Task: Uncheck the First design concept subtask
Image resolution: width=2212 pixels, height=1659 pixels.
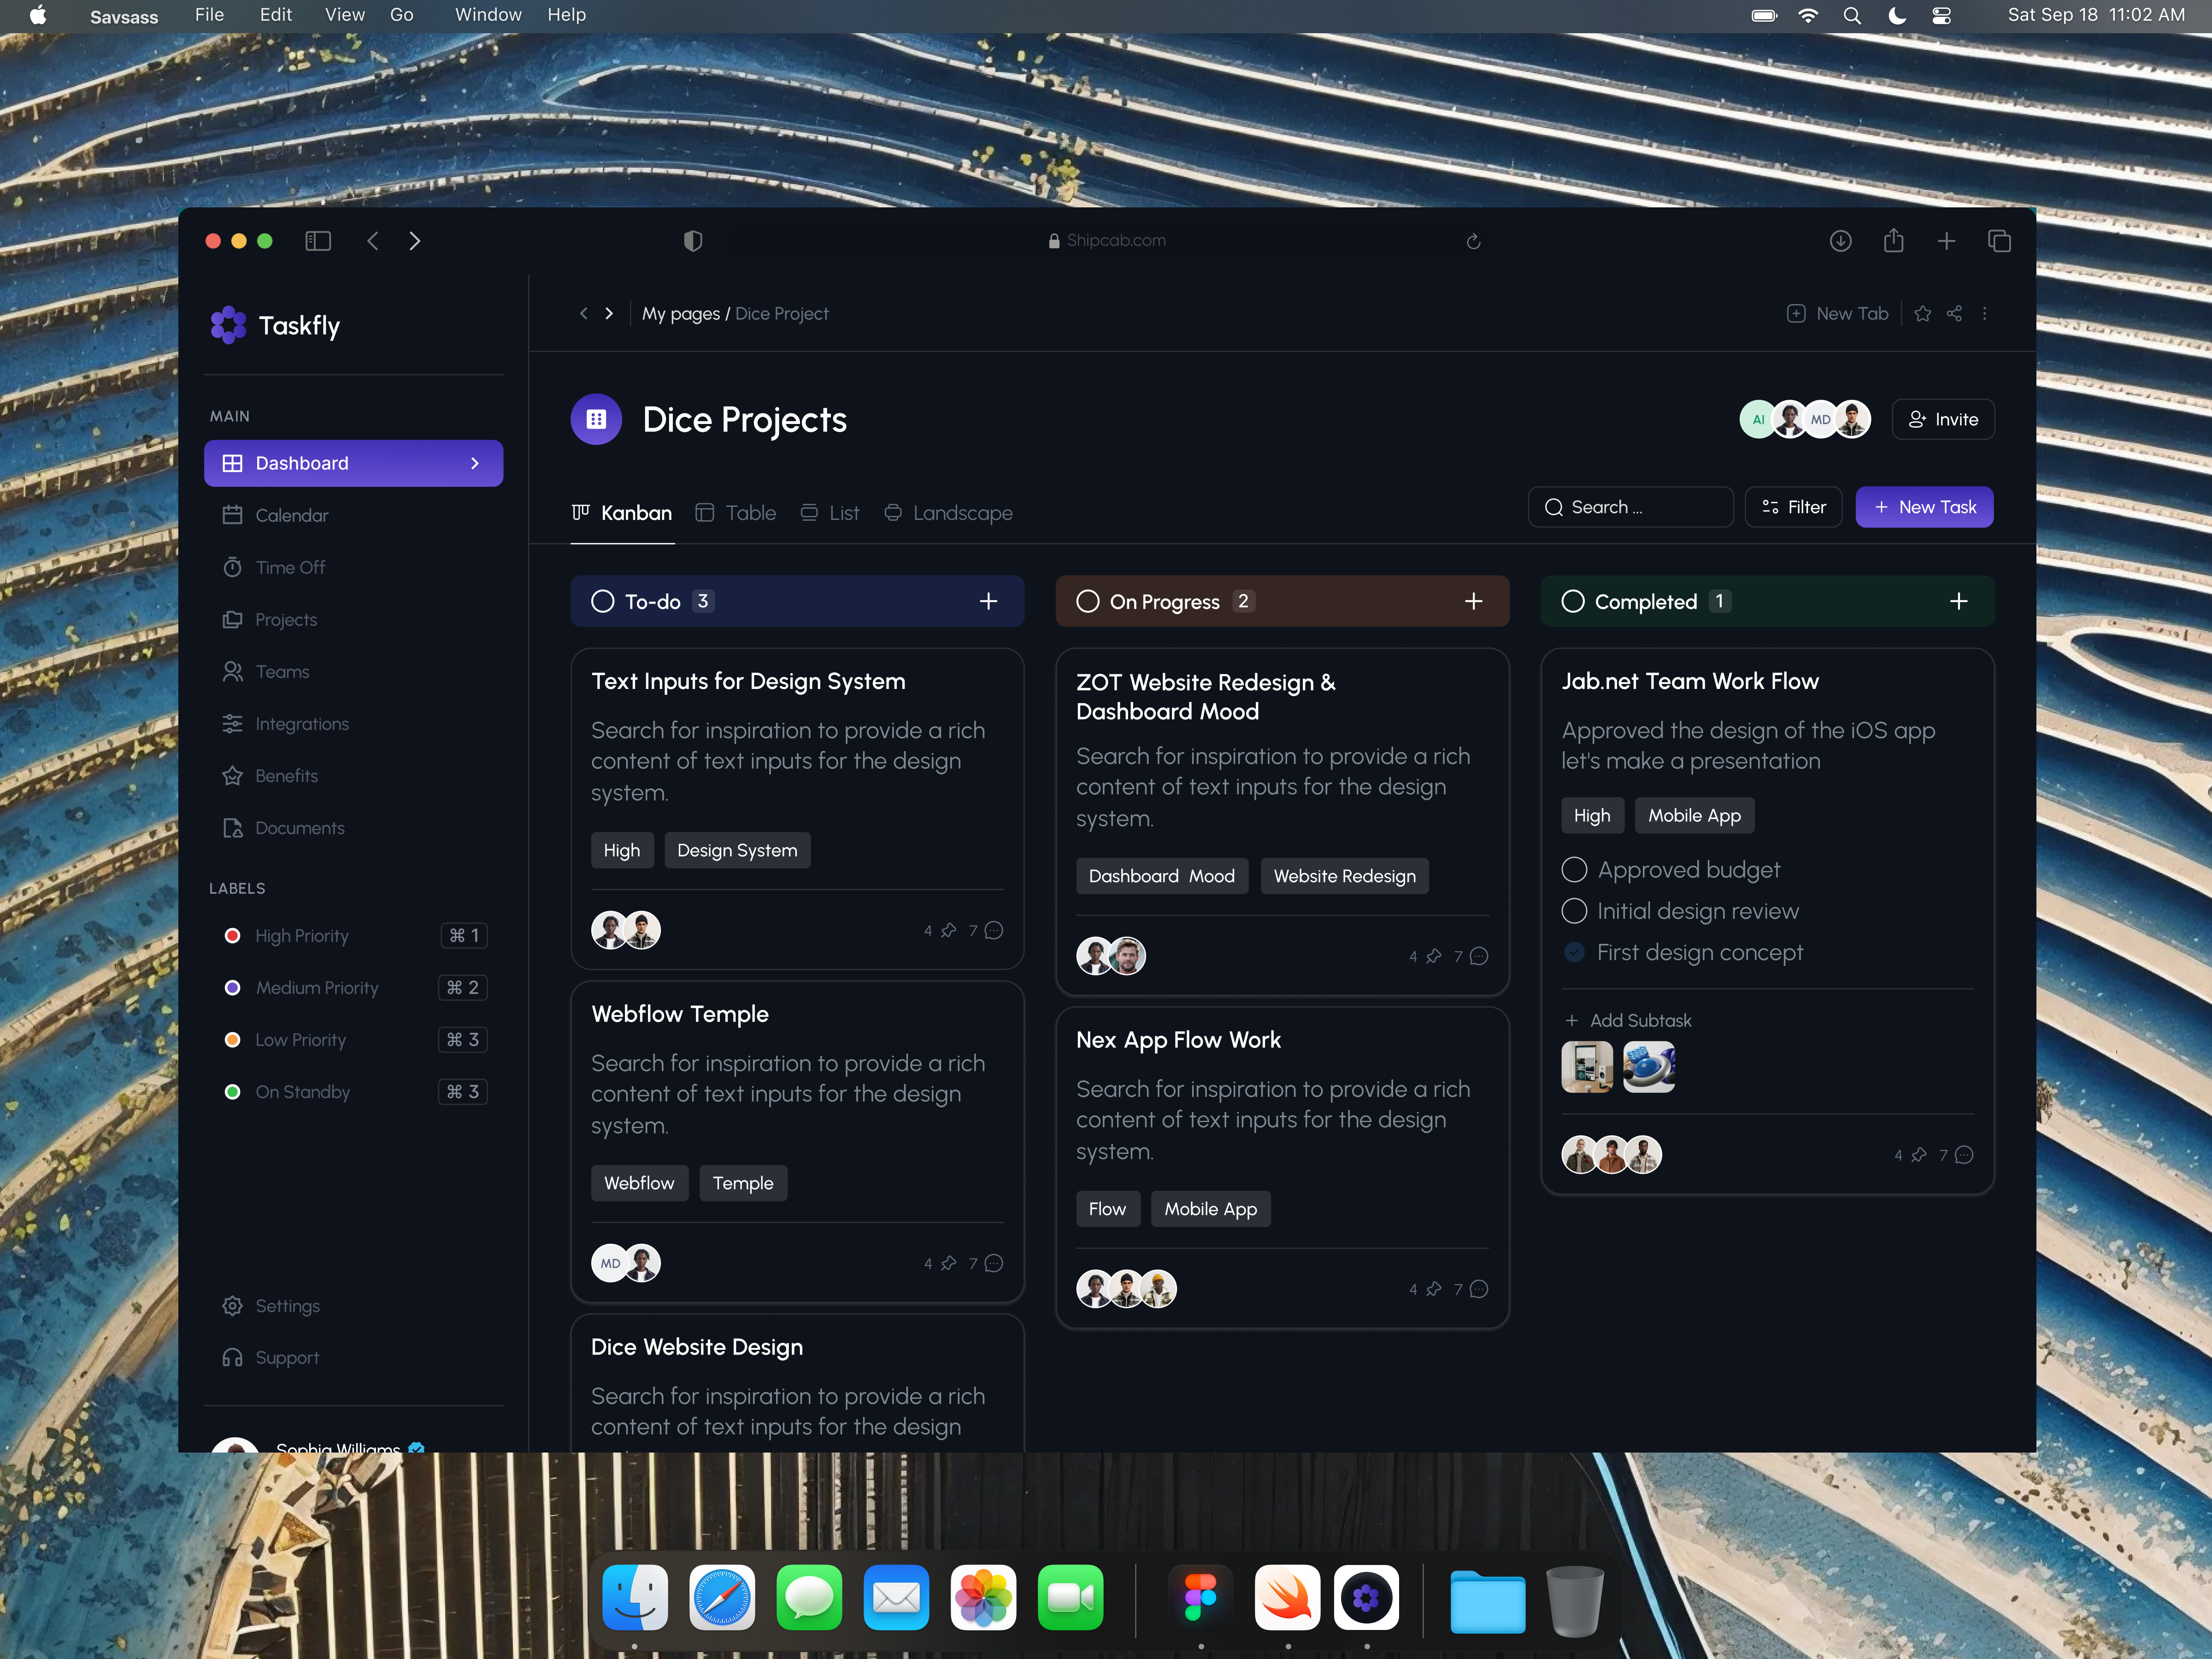Action: 1574,952
